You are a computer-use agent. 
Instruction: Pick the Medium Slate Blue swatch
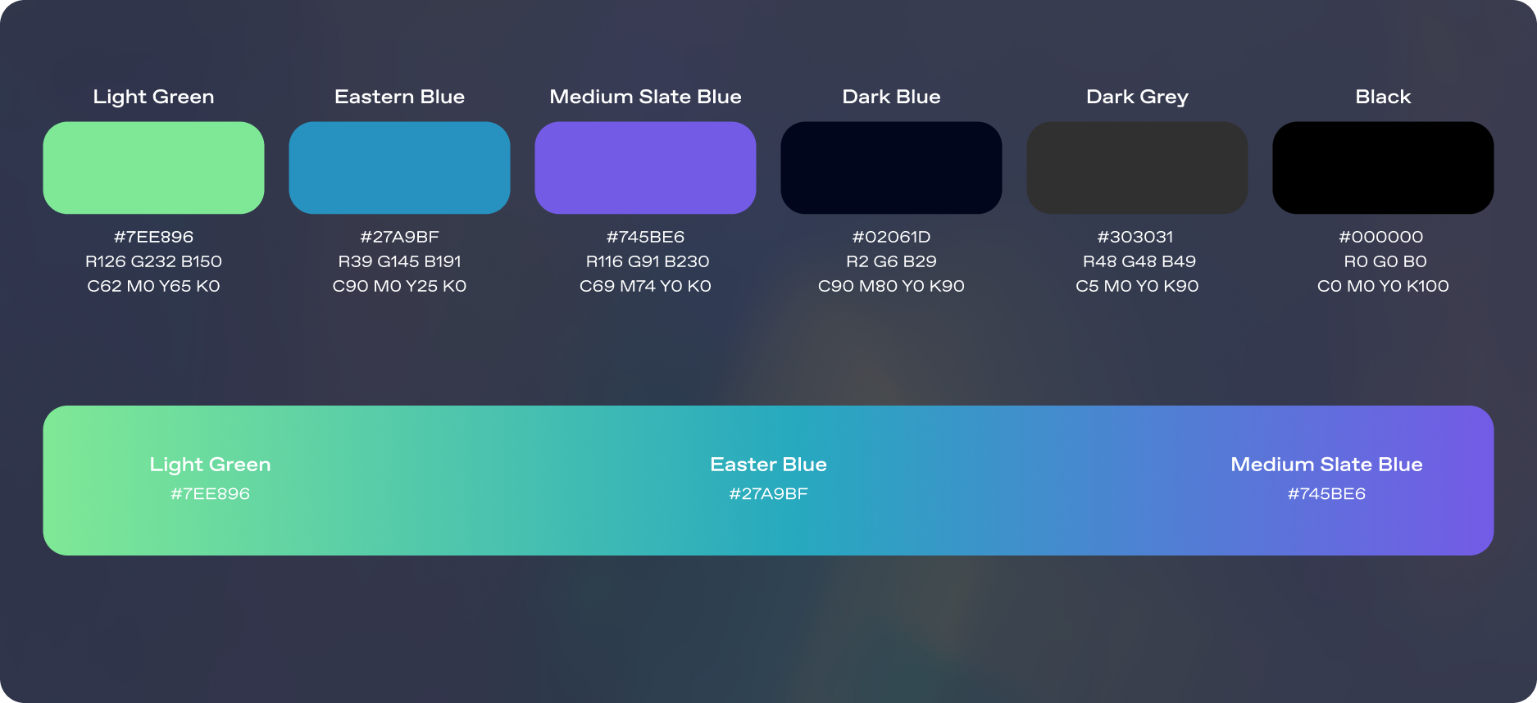pyautogui.click(x=645, y=168)
